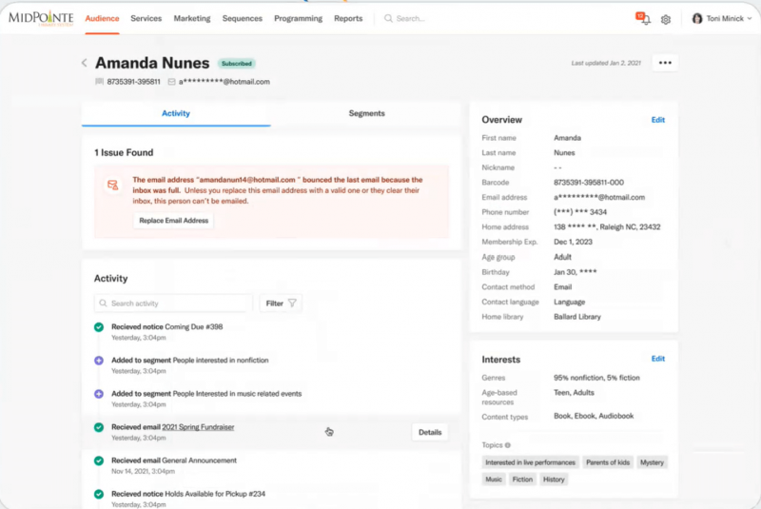Click the info icon next to Topics

508,445
